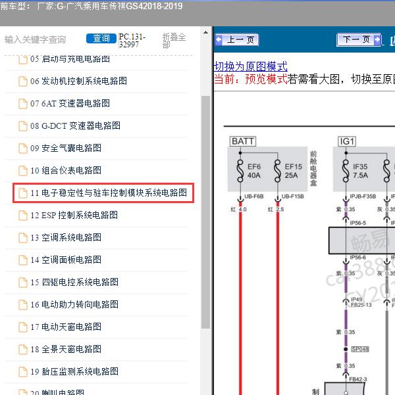
Task: Click connector label FB42-3
Action: (358, 379)
